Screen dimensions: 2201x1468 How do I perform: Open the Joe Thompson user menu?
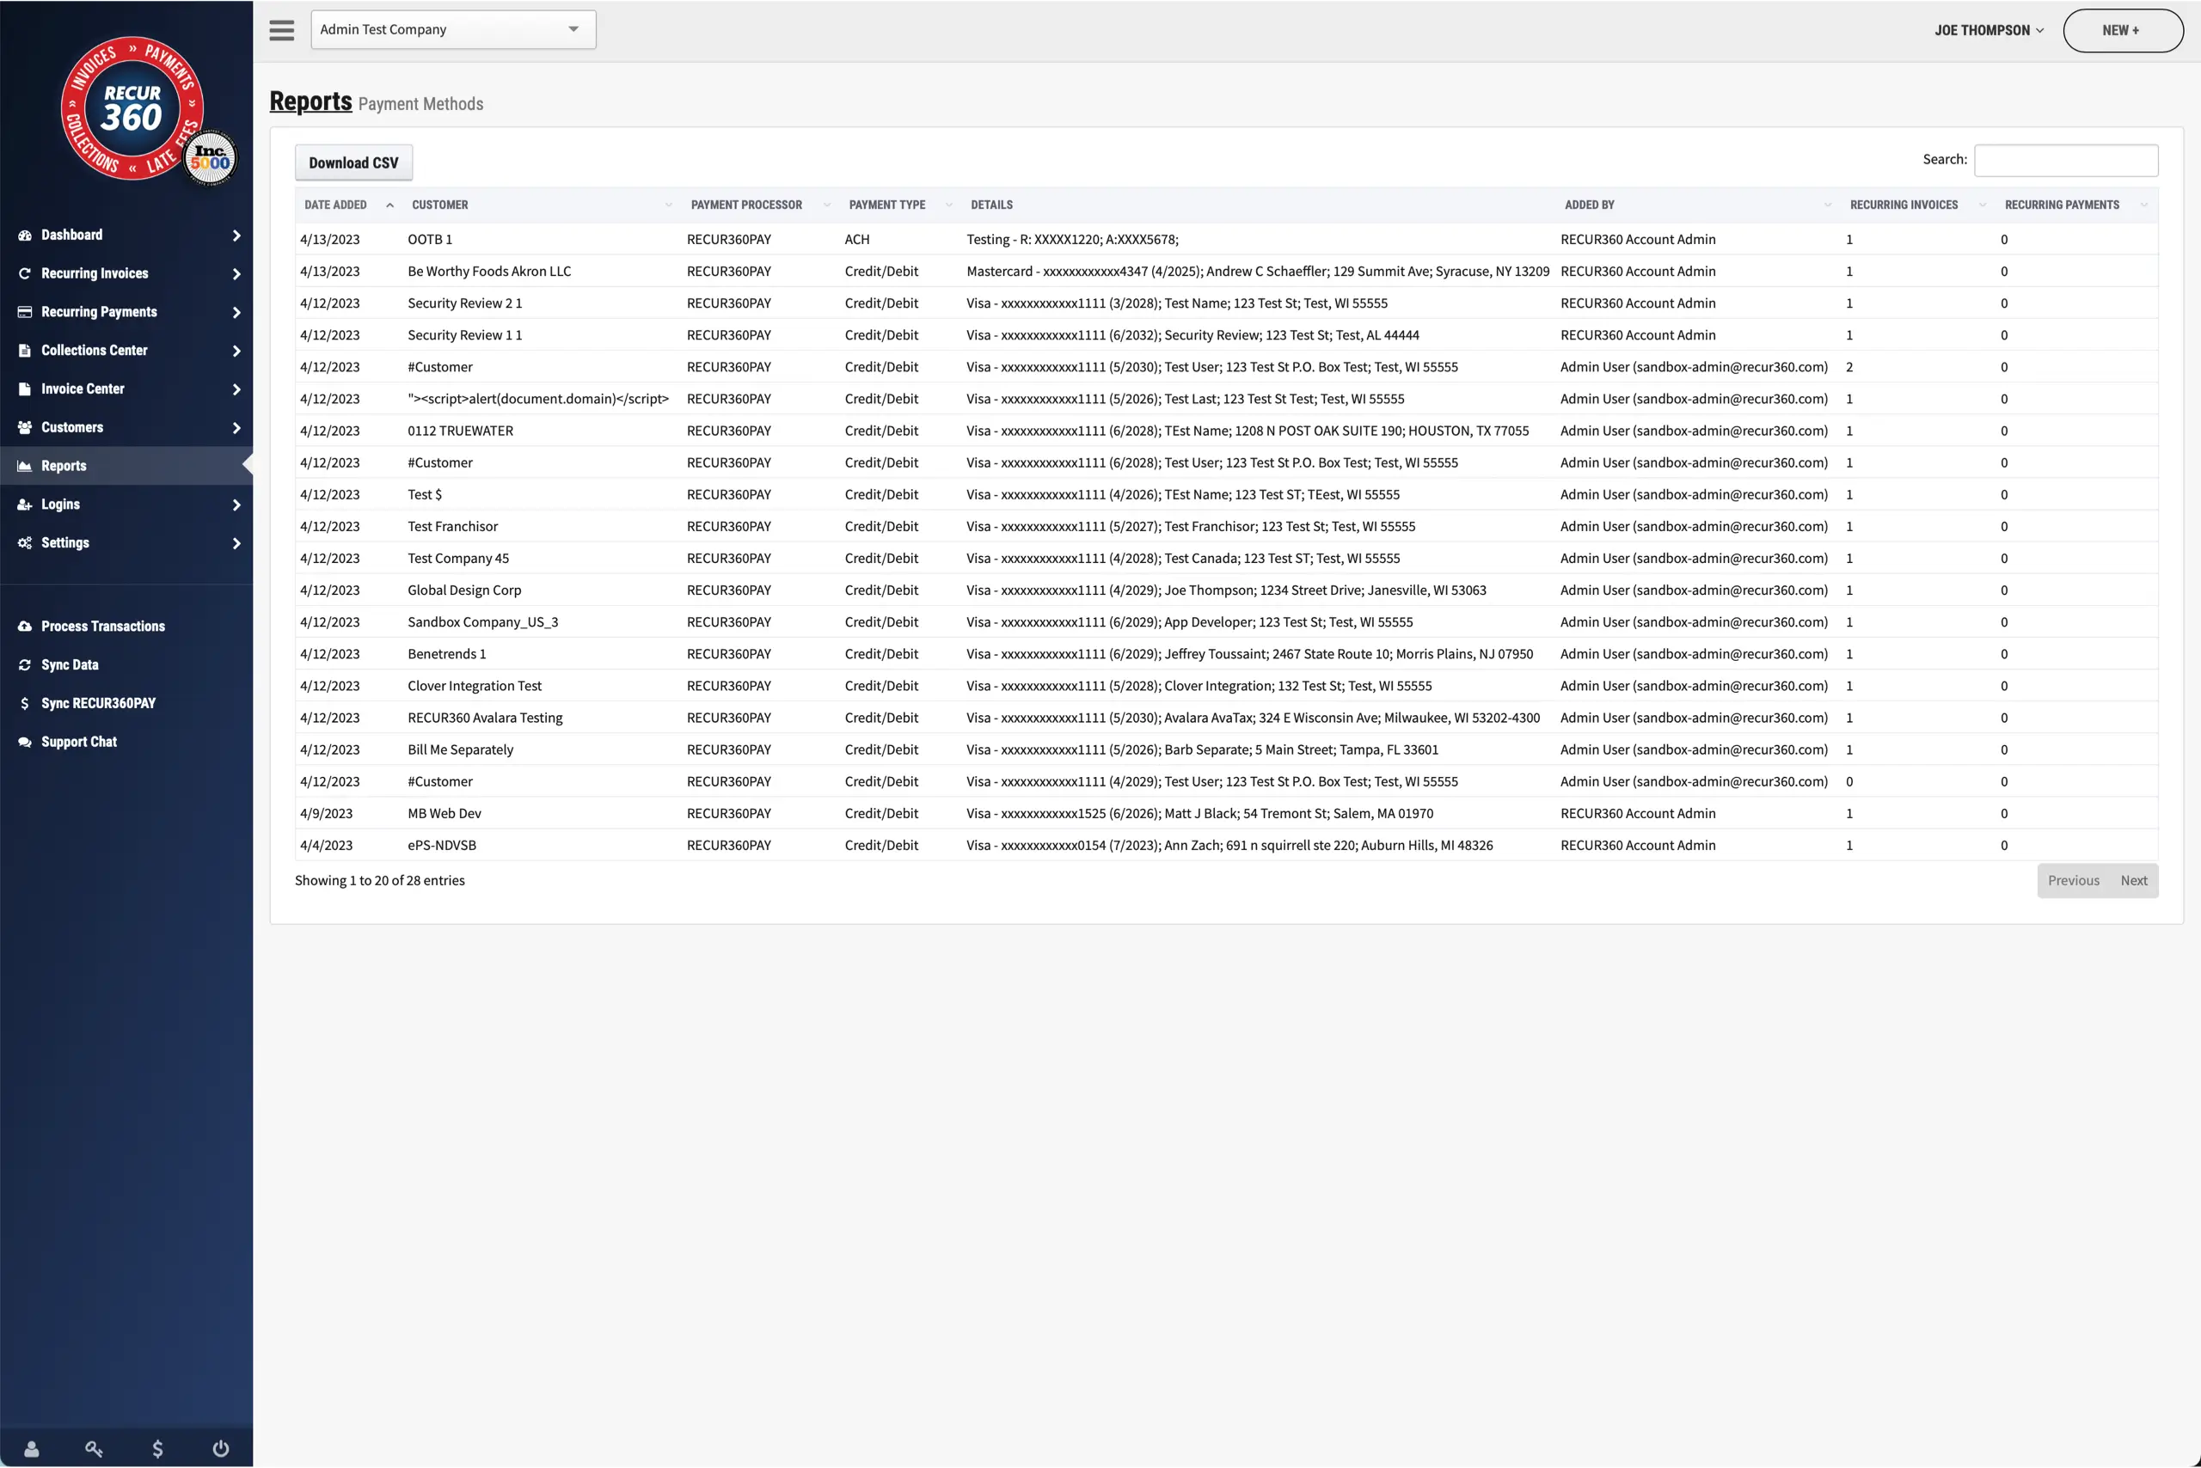(1989, 30)
